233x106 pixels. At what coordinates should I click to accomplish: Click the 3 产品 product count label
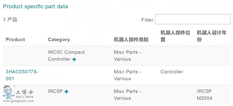[x=10, y=20]
